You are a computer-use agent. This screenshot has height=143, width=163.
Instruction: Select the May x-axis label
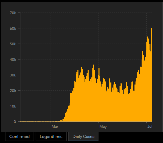[103, 127]
